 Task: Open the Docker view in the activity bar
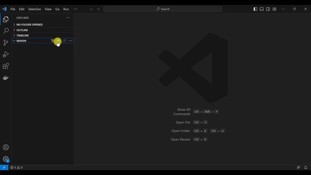click(x=6, y=78)
